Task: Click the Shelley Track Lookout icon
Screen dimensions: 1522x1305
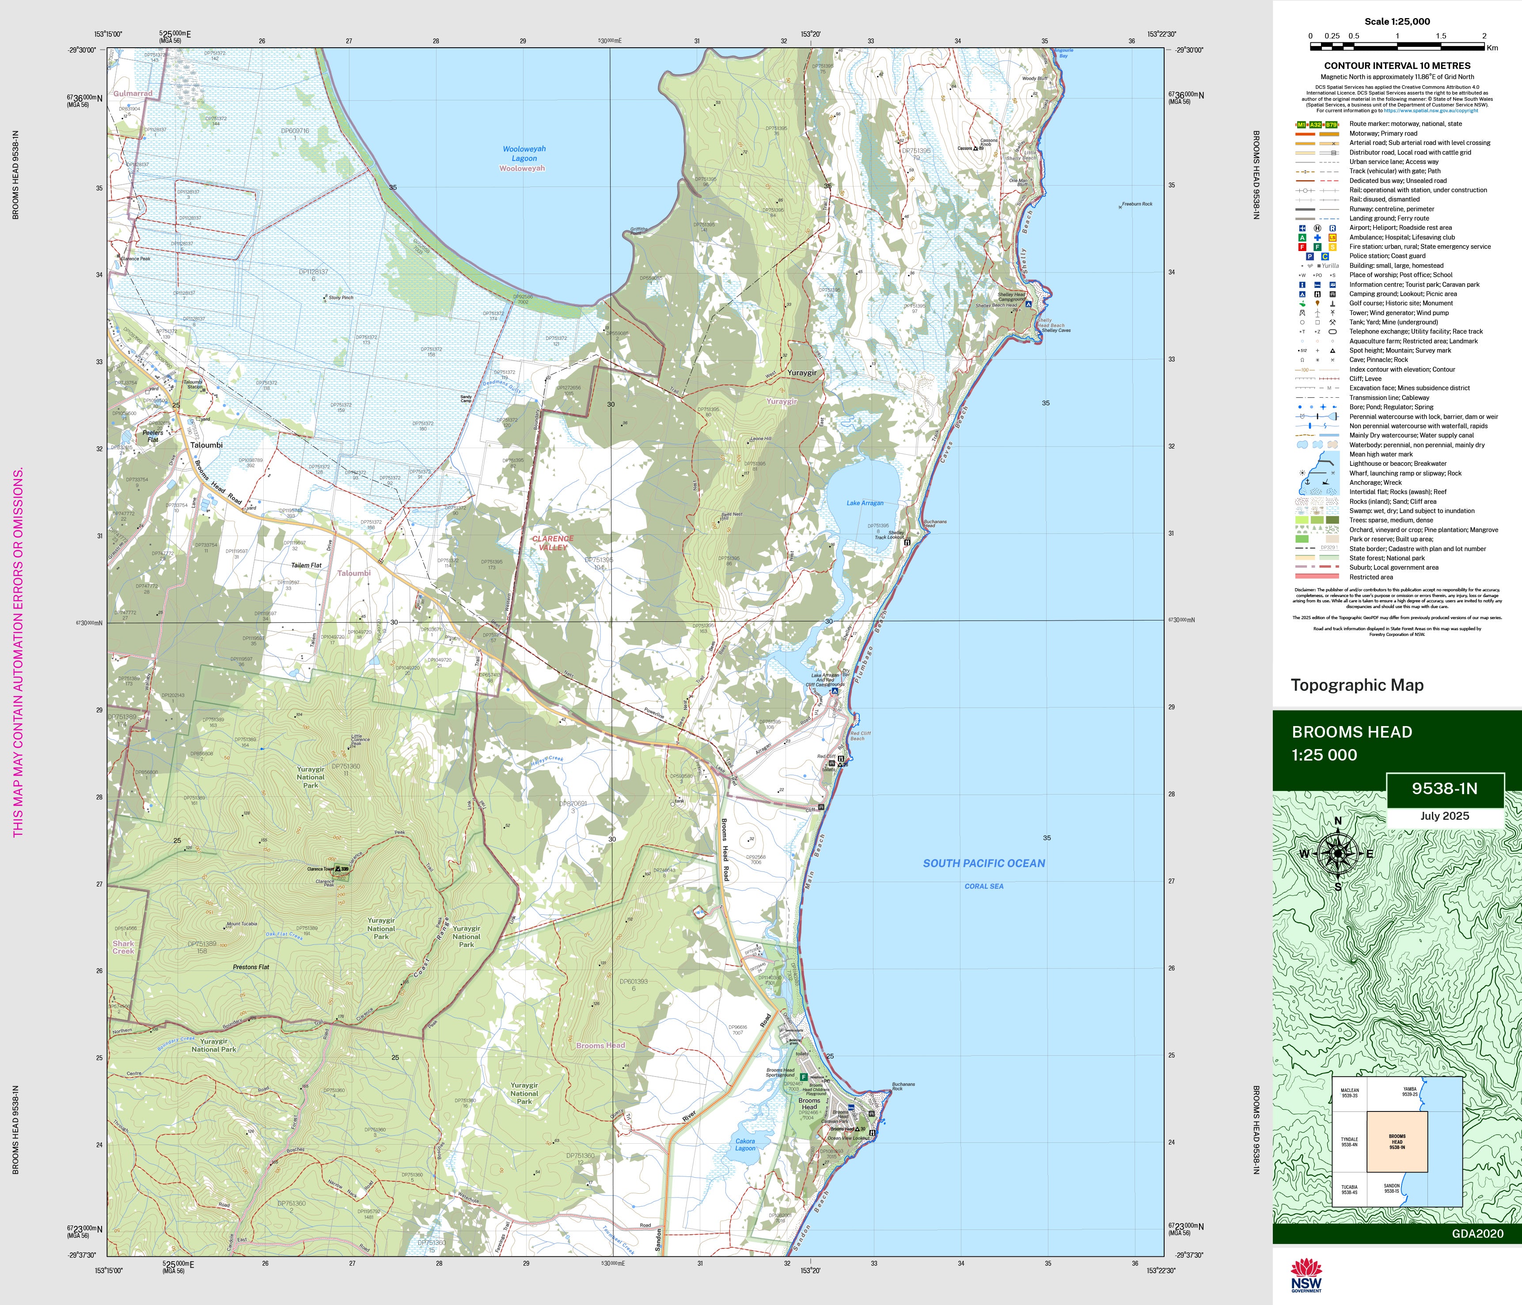Action: tap(907, 542)
